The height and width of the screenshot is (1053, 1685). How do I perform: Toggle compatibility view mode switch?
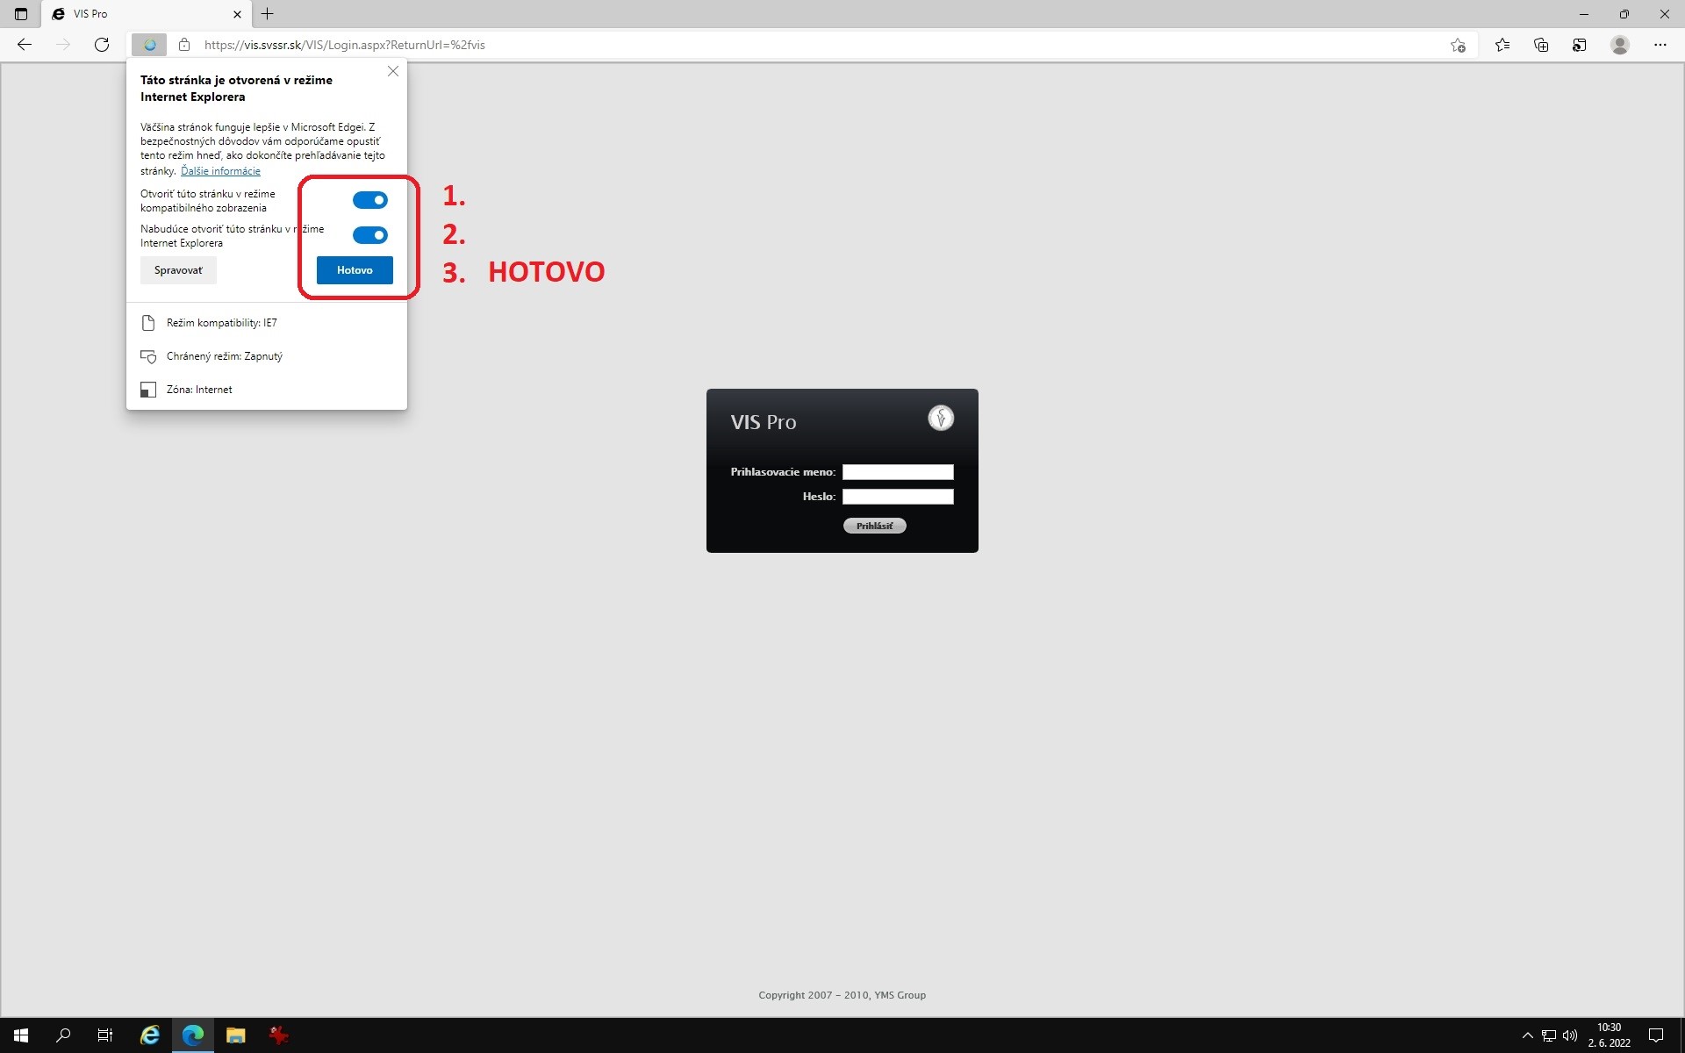tap(369, 200)
